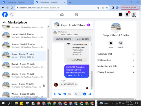Open Derrick 3 beds 2.5 baths chat
This screenshot has height=106, width=141.
[23, 66]
